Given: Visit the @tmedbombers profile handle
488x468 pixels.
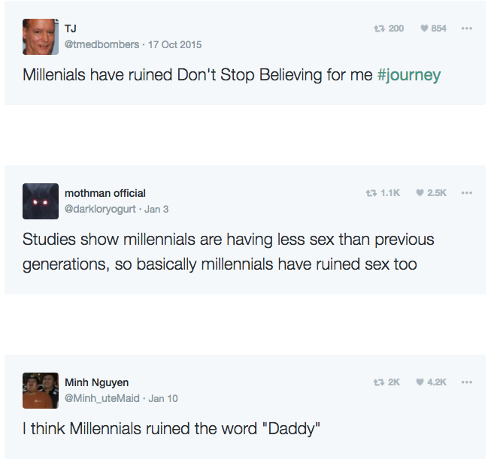Looking at the screenshot, I should [x=102, y=44].
